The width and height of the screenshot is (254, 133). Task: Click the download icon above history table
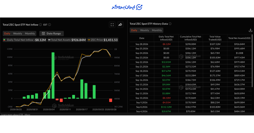coord(250,30)
